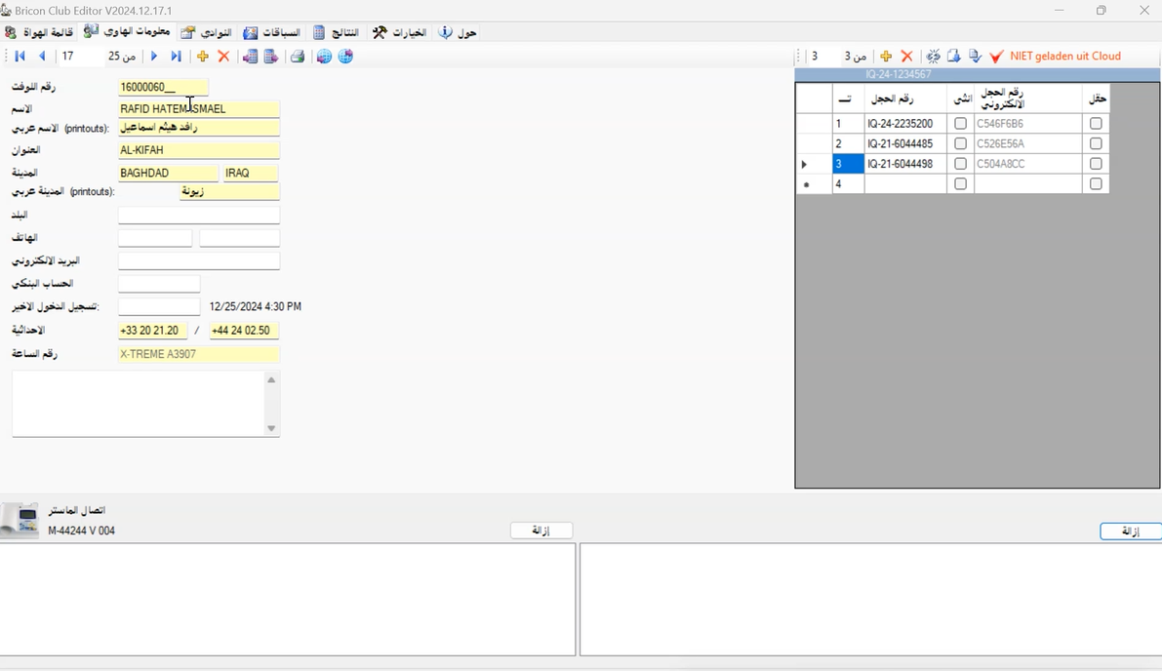
Task: Tick the انثى checkbox for ring IQ-24-2235200
Action: click(x=960, y=124)
